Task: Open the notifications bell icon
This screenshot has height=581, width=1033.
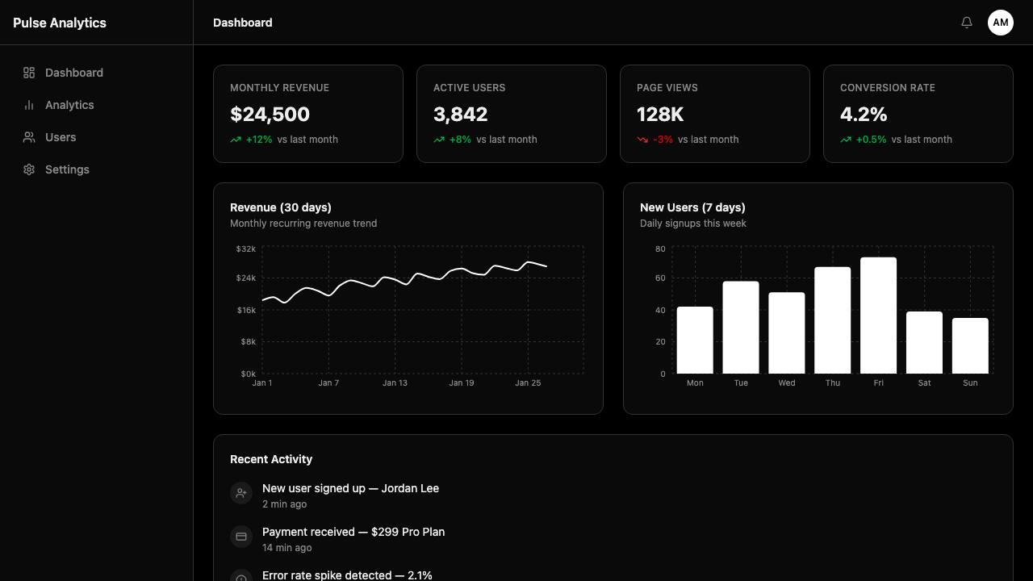Action: [967, 23]
